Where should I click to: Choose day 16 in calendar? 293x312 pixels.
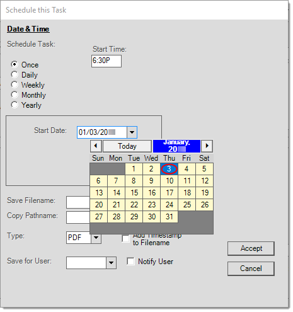pyautogui.click(x=151, y=193)
